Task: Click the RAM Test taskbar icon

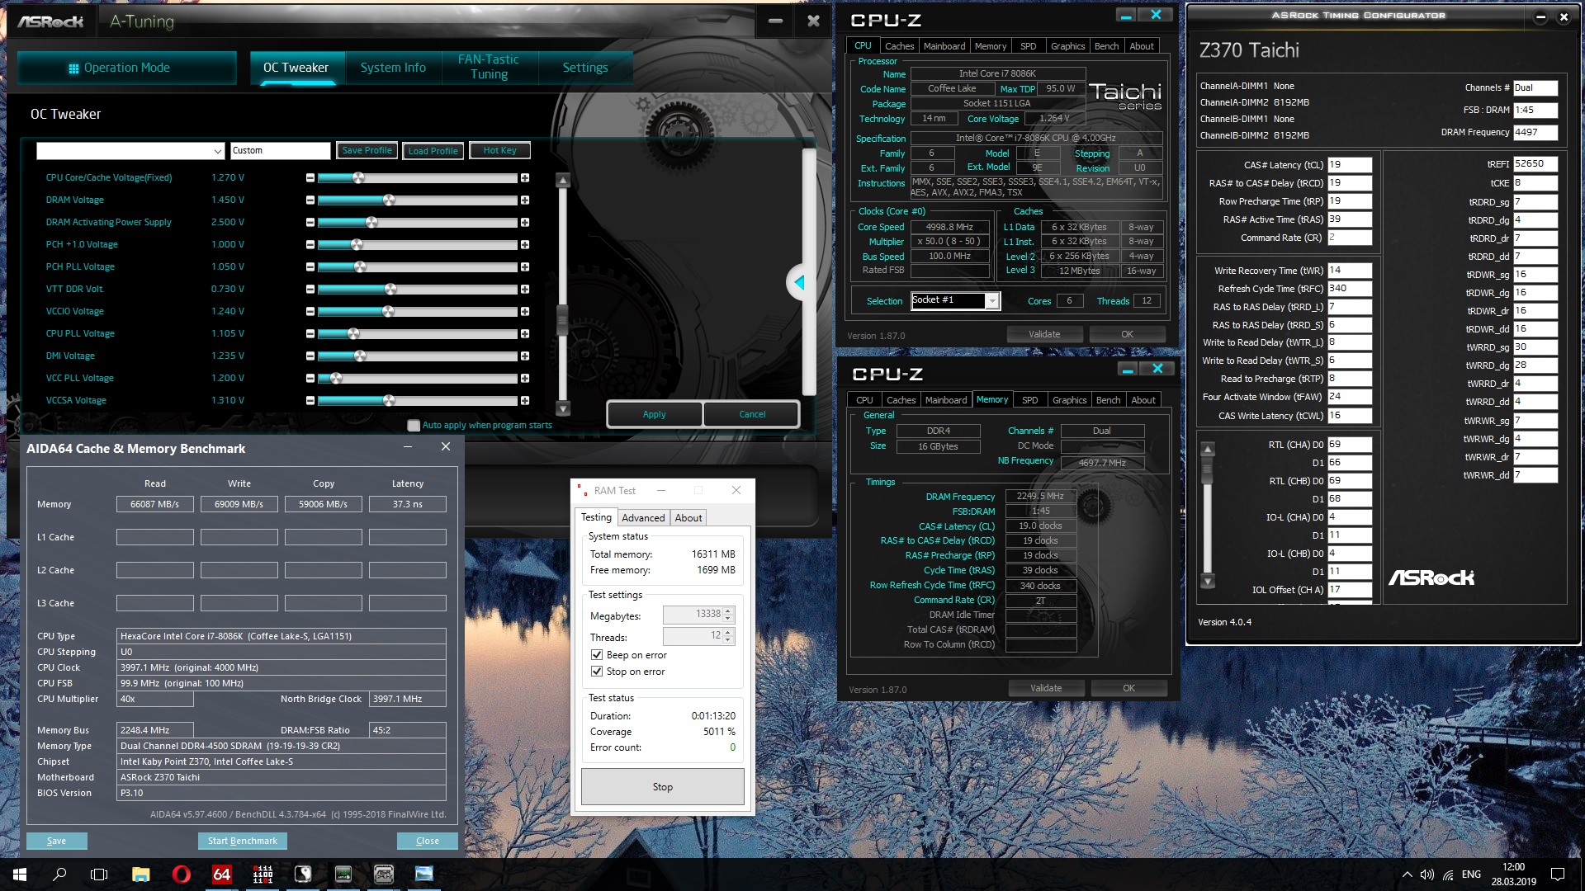Action: [263, 874]
